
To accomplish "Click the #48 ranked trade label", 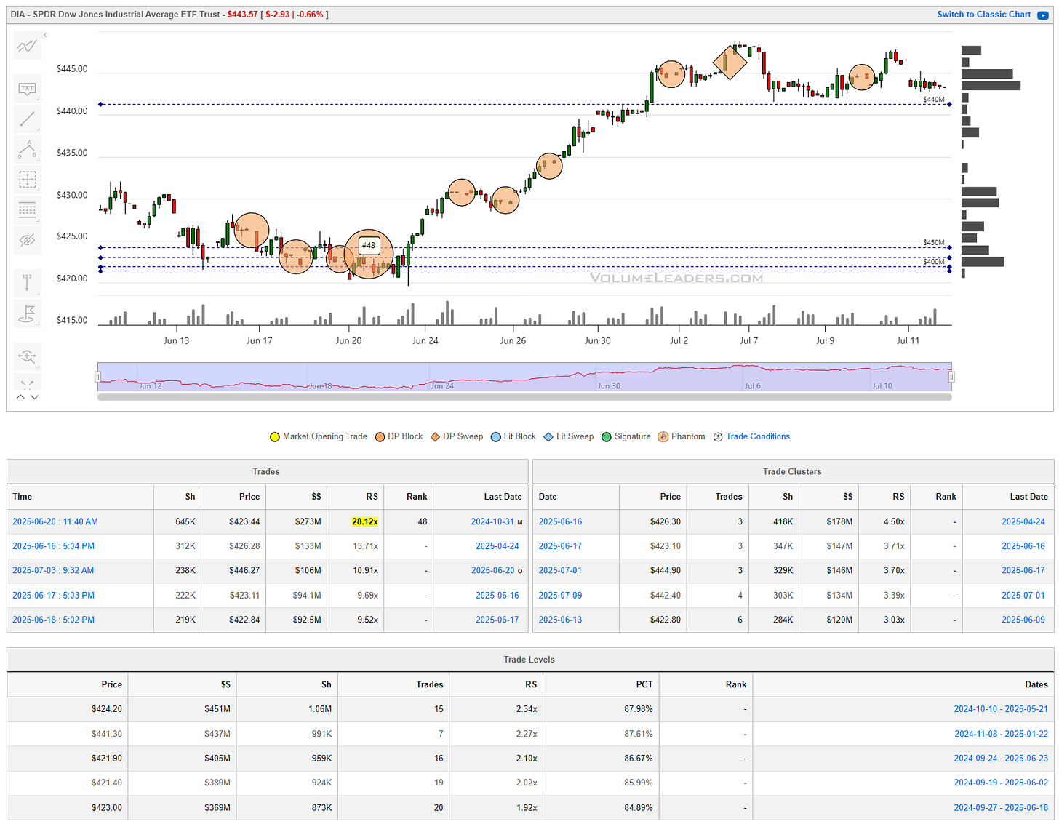I will (x=369, y=245).
